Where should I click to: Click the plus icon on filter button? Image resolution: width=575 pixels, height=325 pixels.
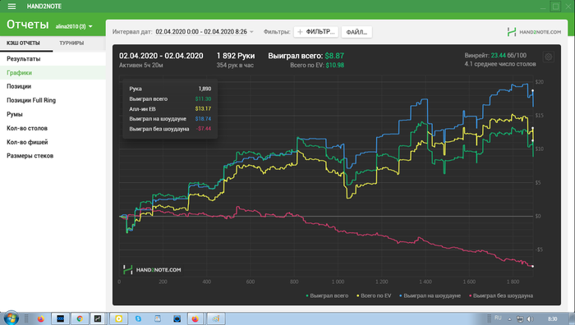(300, 32)
